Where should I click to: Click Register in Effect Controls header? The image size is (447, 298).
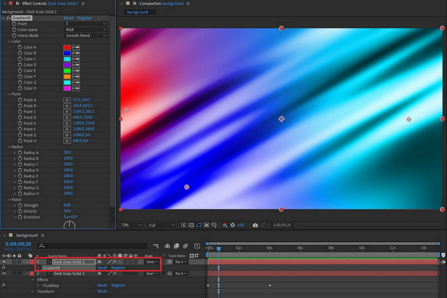[84, 18]
